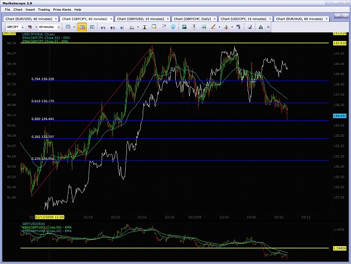Viewport: 351px width, 264px height.
Task: Open the File menu
Action: point(7,10)
